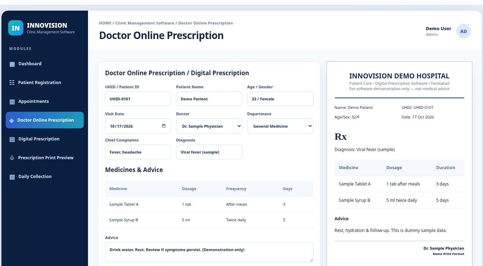
Task: Click the Diagnosis input field
Action: tap(209, 152)
